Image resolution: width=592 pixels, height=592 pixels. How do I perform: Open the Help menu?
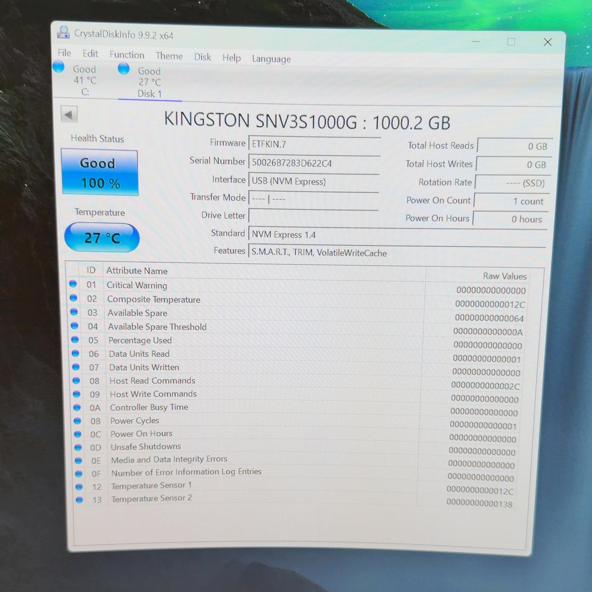pos(231,58)
